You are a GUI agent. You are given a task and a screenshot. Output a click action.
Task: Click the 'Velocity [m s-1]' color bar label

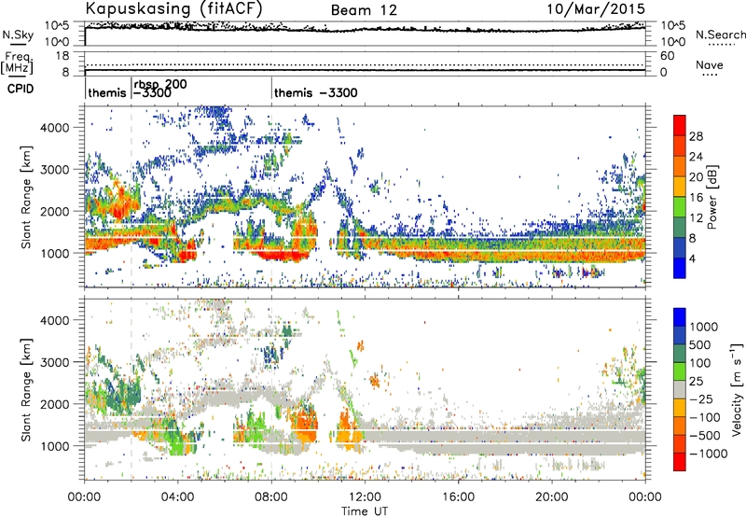(737, 389)
